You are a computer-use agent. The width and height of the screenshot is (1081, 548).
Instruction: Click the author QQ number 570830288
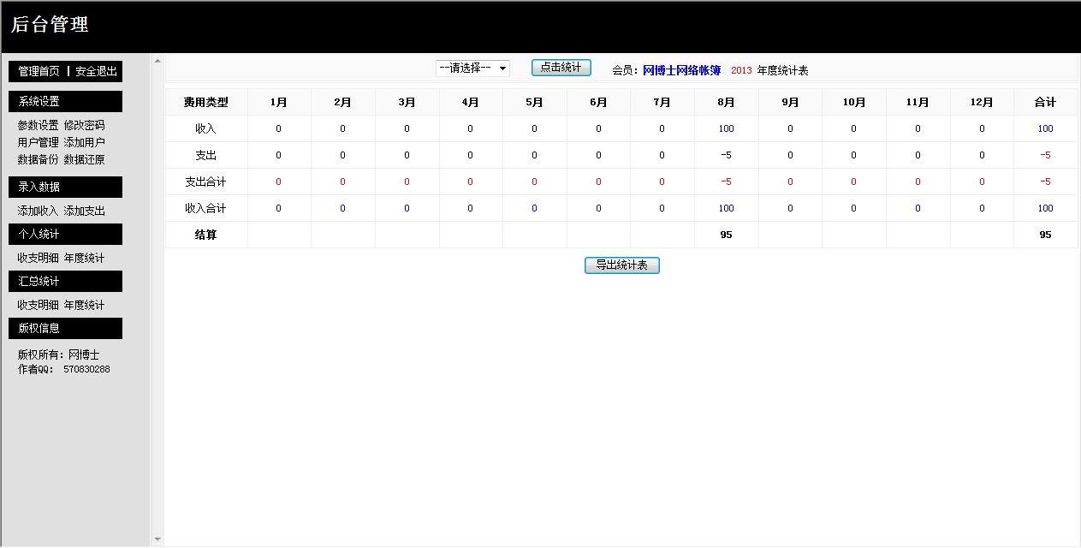(x=86, y=369)
